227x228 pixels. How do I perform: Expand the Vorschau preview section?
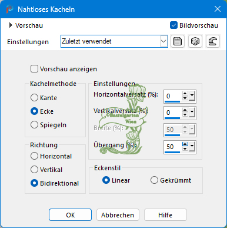pos(11,25)
